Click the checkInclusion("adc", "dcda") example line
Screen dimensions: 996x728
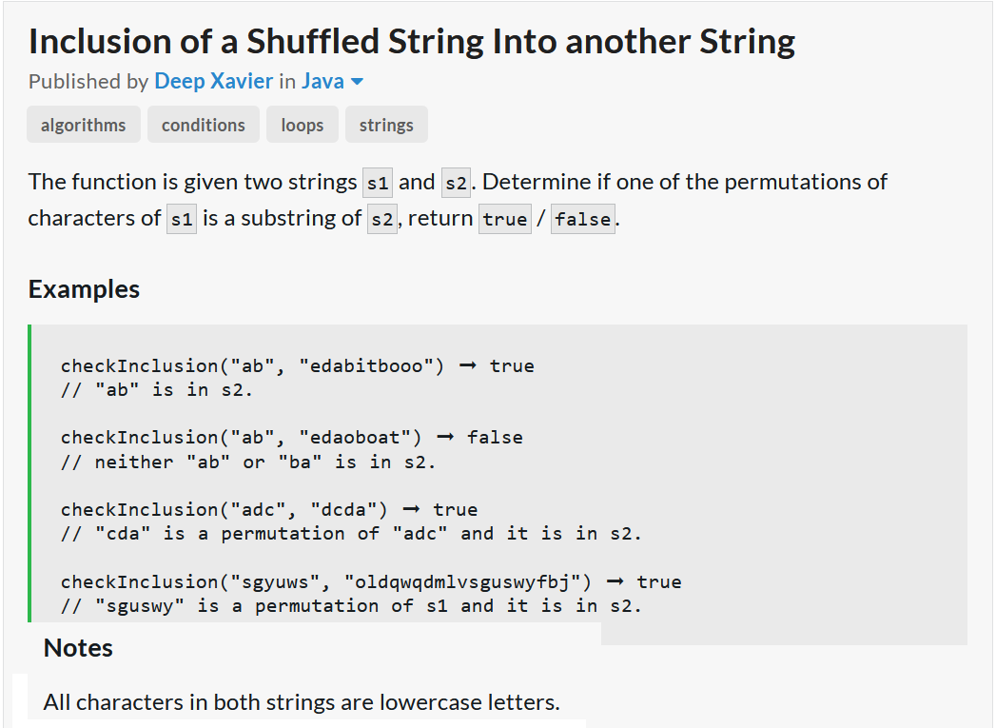coord(268,510)
